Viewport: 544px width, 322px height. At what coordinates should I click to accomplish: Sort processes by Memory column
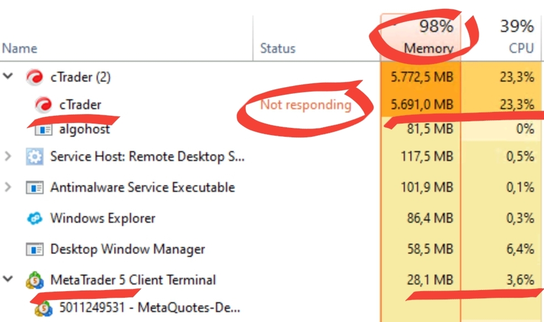pos(429,49)
